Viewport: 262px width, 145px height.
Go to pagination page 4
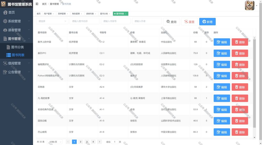(93, 142)
